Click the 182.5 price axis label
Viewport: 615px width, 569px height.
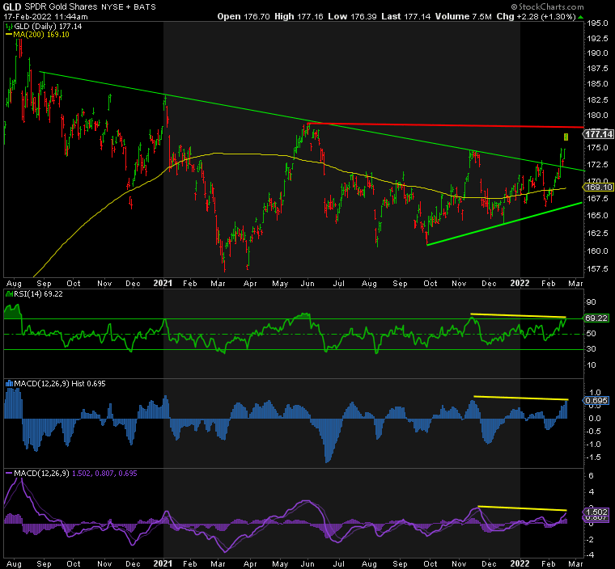(x=598, y=99)
